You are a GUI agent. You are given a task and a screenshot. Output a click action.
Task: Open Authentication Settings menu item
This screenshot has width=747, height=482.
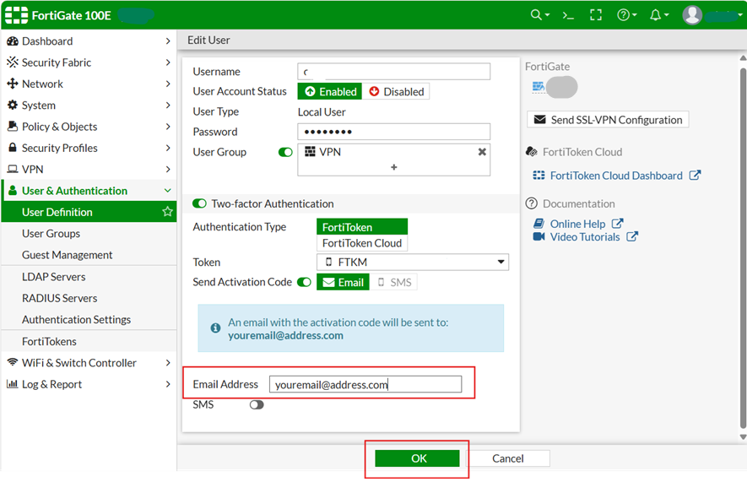coord(89,320)
